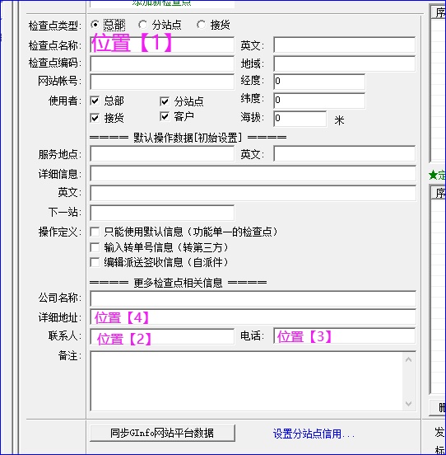The width and height of the screenshot is (446, 455).
Task: Open the 设置分站点信用 link
Action: pos(314,434)
